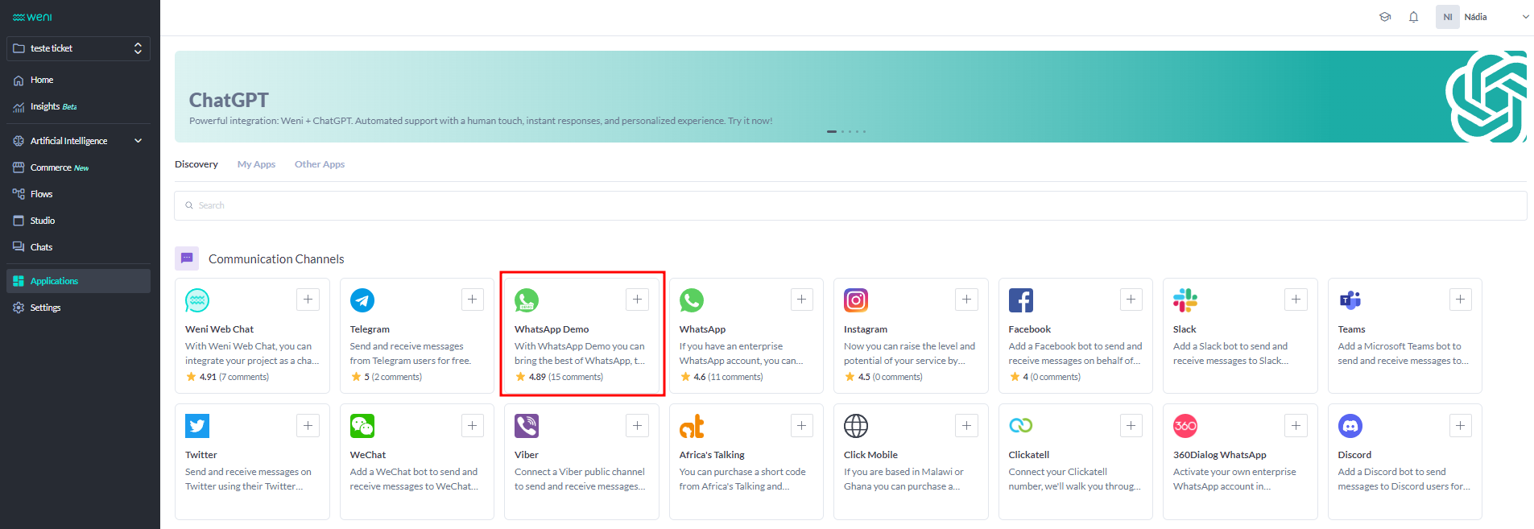Click the graduation cap learning icon
This screenshot has width=1534, height=529.
(1385, 17)
